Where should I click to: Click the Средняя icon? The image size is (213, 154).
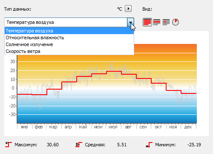click(79, 145)
